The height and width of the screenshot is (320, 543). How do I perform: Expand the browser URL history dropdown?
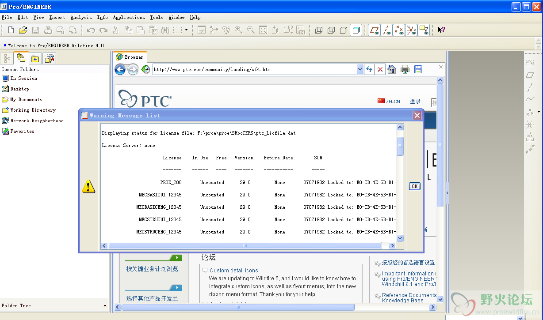coord(360,69)
